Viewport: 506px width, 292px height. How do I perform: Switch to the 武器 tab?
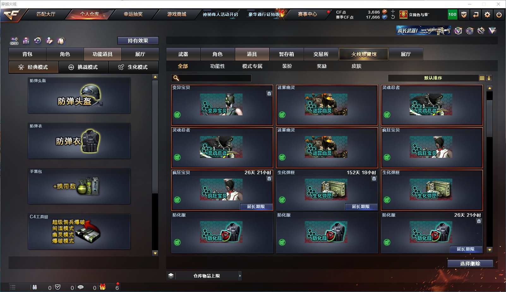[183, 54]
